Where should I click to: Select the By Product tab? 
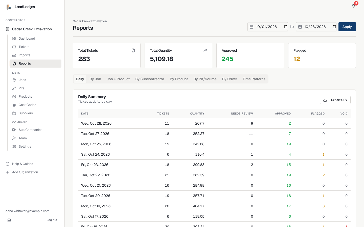[x=179, y=79]
